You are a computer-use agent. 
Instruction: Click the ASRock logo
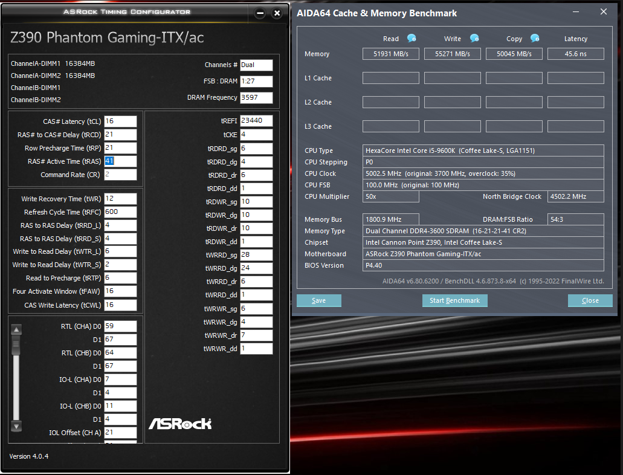180,424
